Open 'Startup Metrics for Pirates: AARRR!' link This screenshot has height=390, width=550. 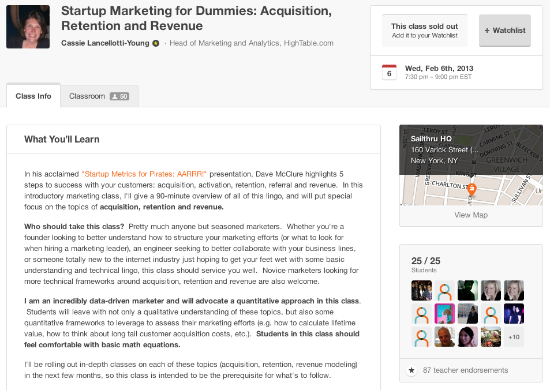(144, 174)
